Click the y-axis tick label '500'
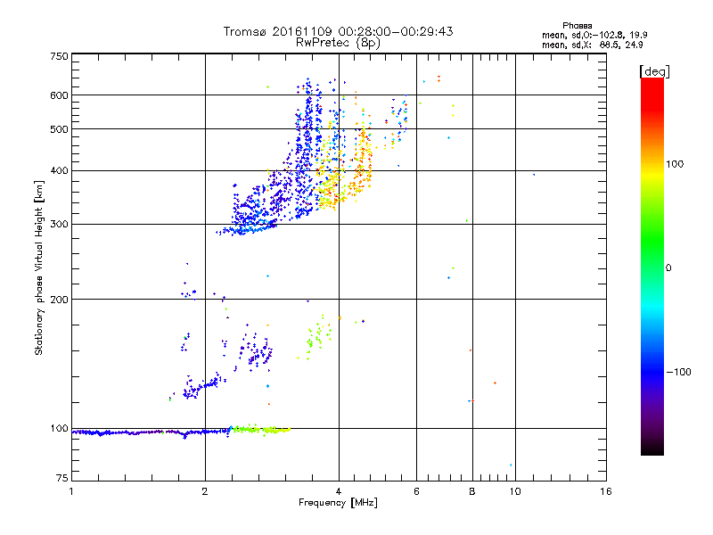 pyautogui.click(x=59, y=129)
